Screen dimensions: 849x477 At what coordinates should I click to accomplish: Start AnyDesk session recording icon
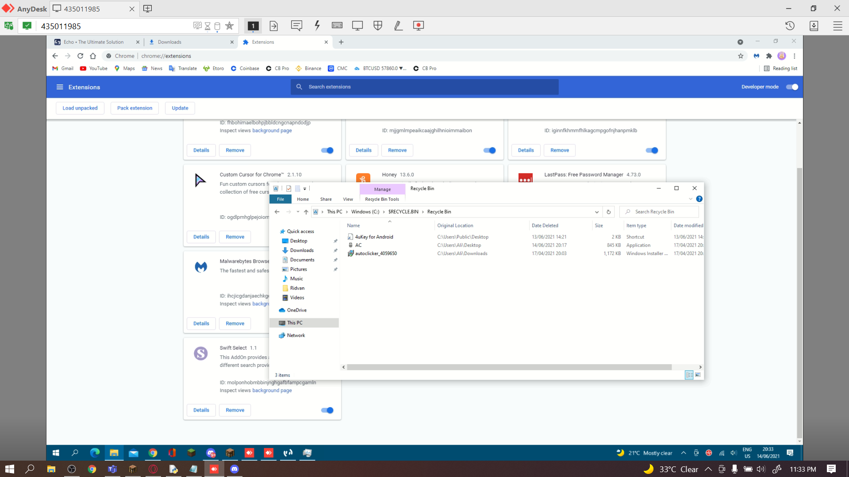point(418,26)
